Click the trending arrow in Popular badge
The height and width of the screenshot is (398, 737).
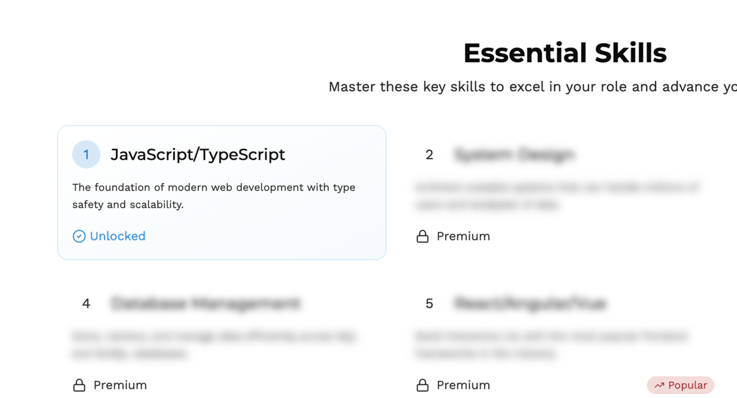tap(659, 385)
